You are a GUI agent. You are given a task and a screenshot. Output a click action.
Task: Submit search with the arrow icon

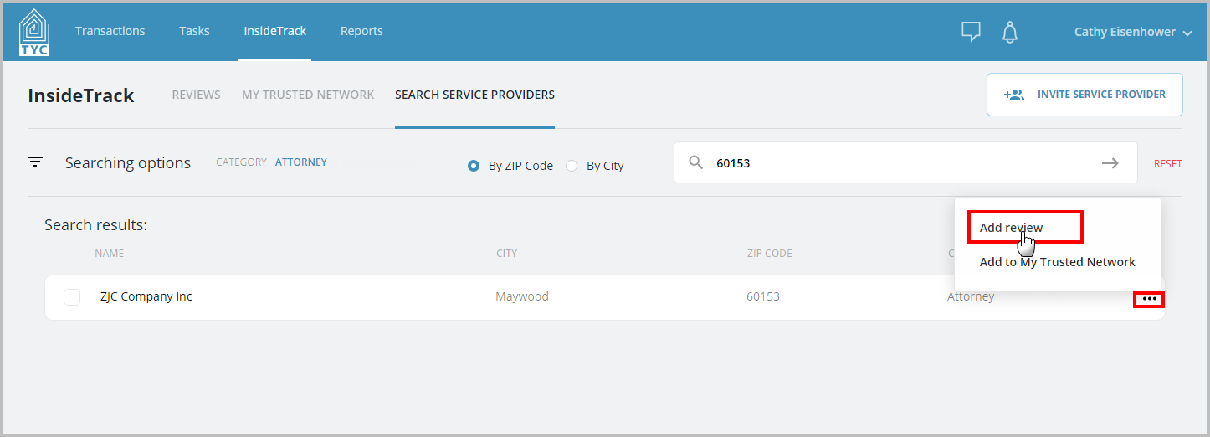[1110, 163]
